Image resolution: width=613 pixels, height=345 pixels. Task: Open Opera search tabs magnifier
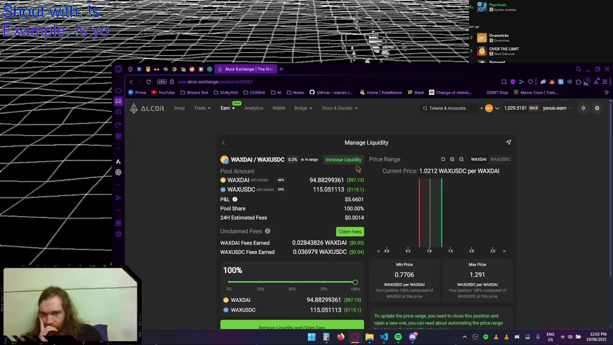579,69
